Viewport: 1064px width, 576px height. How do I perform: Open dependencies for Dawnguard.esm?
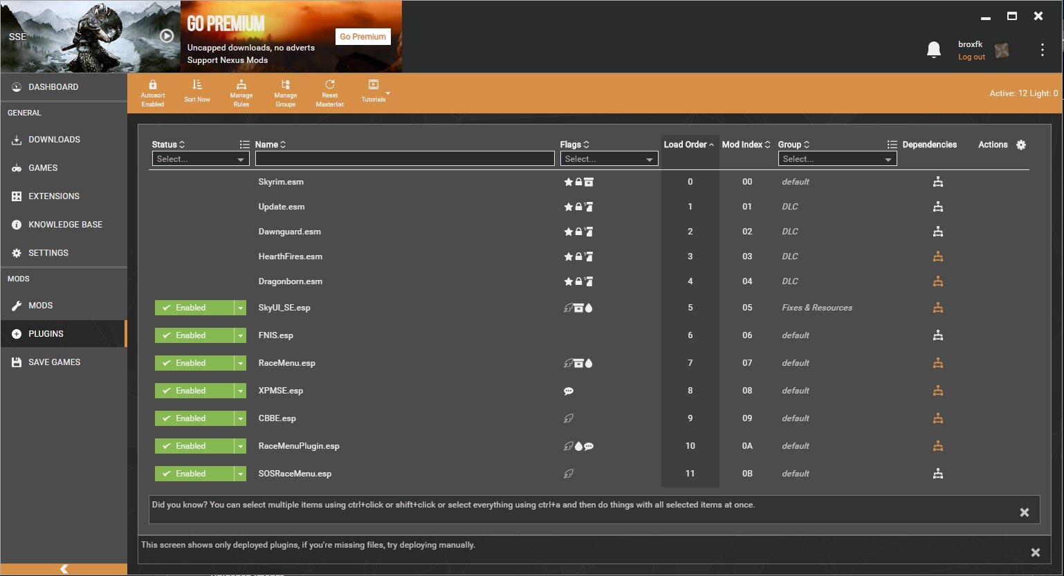[x=938, y=232]
